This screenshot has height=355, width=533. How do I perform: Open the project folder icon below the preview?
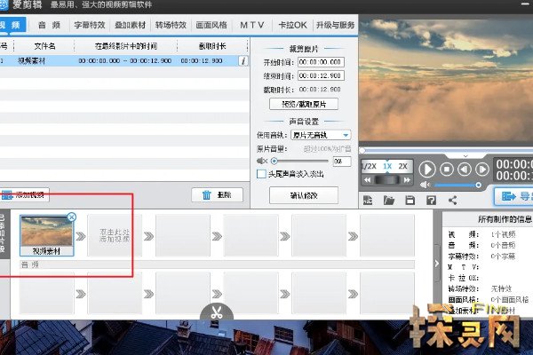pos(387,200)
